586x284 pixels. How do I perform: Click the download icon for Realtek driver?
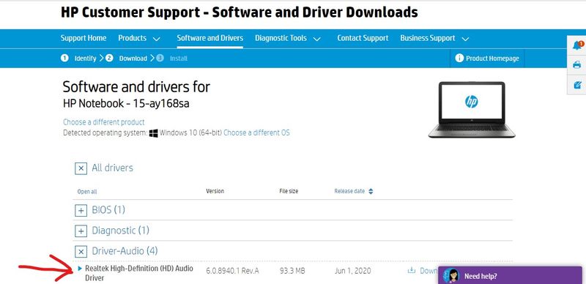412,270
